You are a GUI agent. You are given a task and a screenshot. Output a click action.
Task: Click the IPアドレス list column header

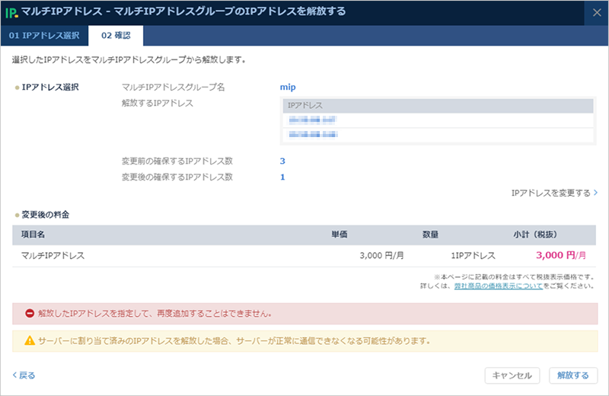coord(437,105)
